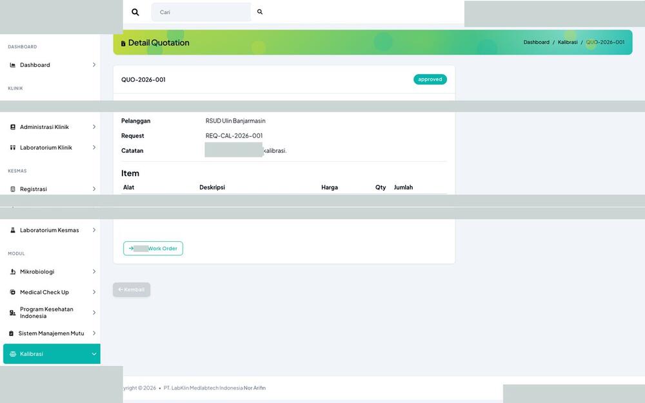
Task: Click the Pelanggan field label
Action: click(x=135, y=121)
